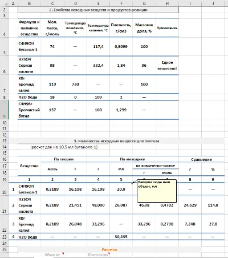Select melting point cell 730
Screen dimensions: 228x258
pos(75,84)
